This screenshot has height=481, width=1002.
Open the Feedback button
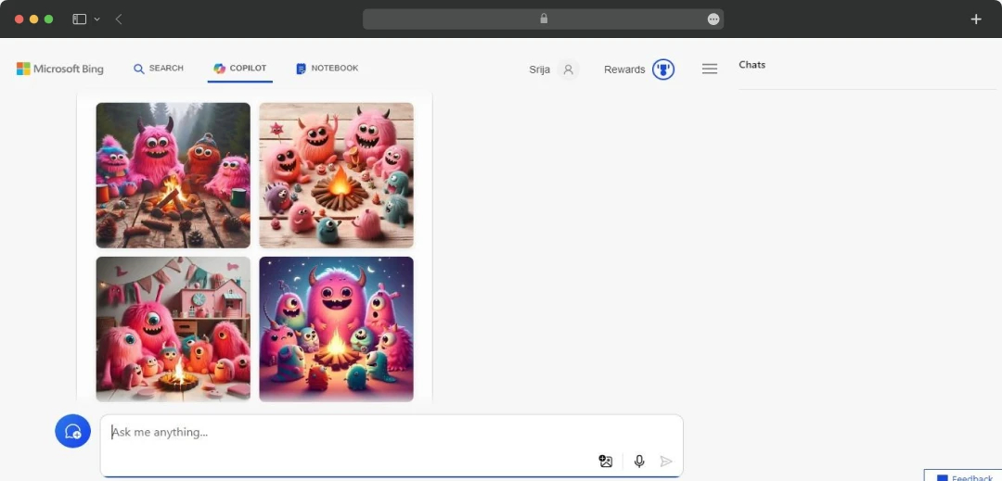(x=964, y=476)
